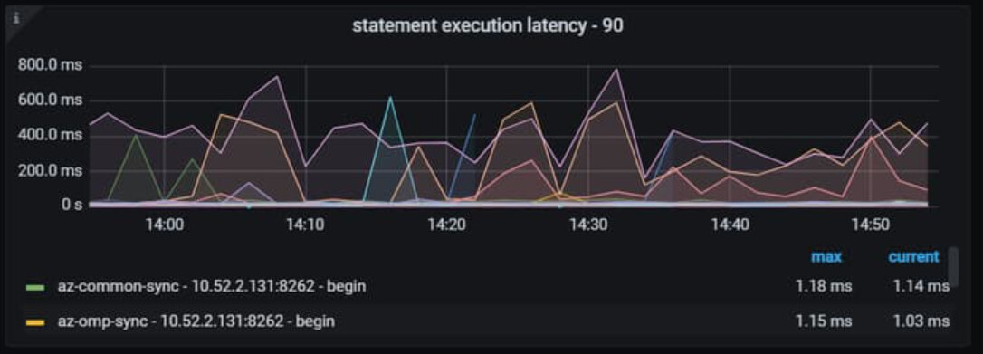Select the 1.03 ms current value
983x354 pixels.
[x=921, y=321]
